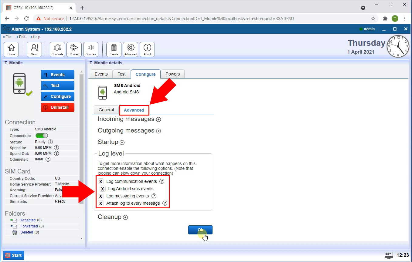
Task: Click help icon for Log communication events
Action: pos(162,181)
